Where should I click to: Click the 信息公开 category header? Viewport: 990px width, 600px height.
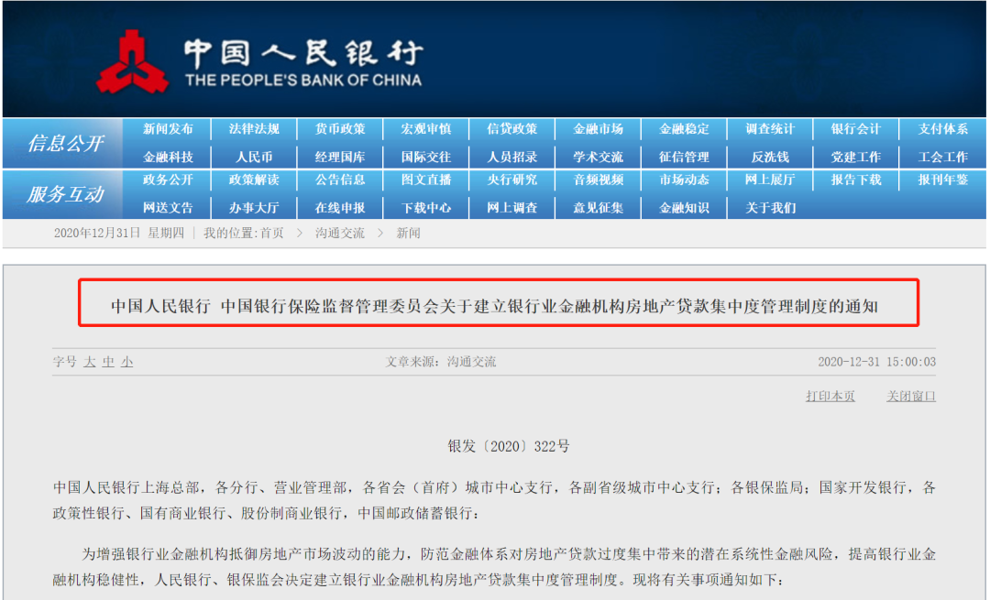click(64, 143)
